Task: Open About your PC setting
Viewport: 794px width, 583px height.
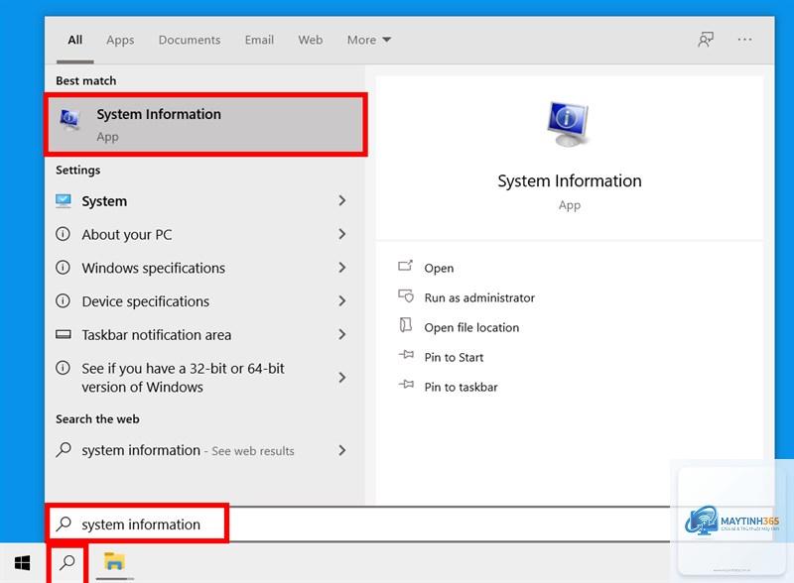Action: pyautogui.click(x=202, y=234)
